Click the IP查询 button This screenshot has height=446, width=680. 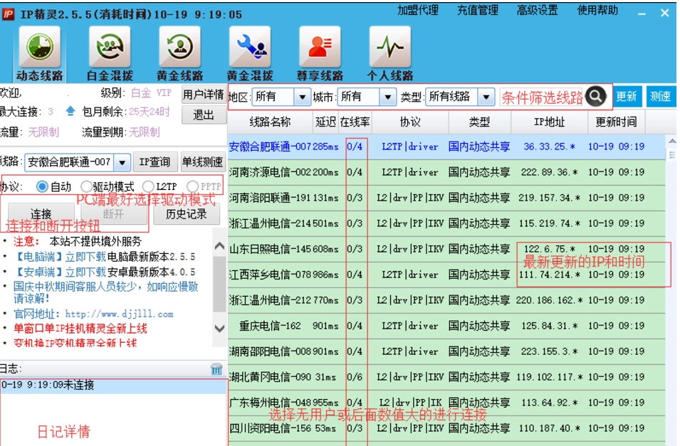click(x=155, y=162)
